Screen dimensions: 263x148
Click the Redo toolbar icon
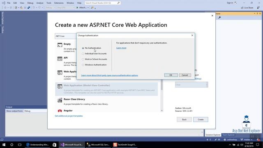coord(39,7)
